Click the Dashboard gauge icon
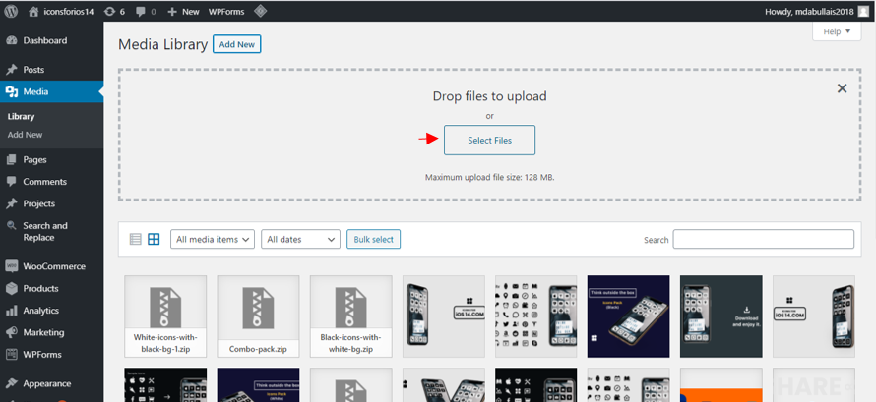Screen dimensions: 876x402 (11, 40)
